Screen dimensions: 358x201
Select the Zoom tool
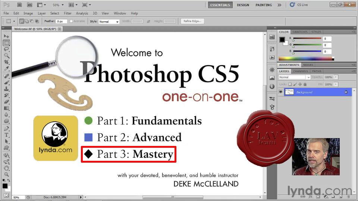click(6, 175)
